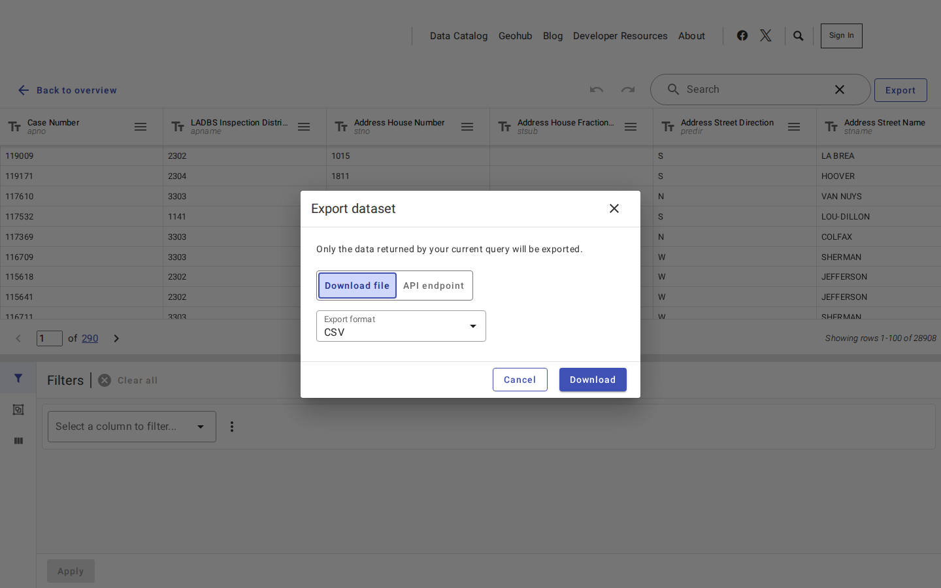The width and height of the screenshot is (941, 588).
Task: Open Geohub menu item
Action: tap(516, 36)
